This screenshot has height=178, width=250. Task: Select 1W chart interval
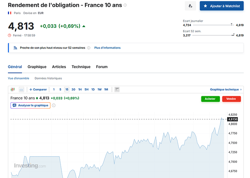point(100,89)
